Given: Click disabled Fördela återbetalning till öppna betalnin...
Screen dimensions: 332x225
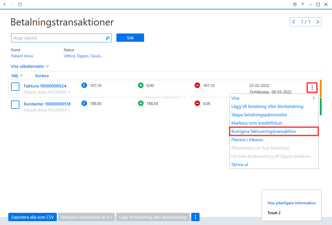Looking at the screenshot, I should pos(272,156).
